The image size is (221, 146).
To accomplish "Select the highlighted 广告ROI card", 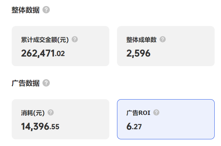I will click(165, 119).
